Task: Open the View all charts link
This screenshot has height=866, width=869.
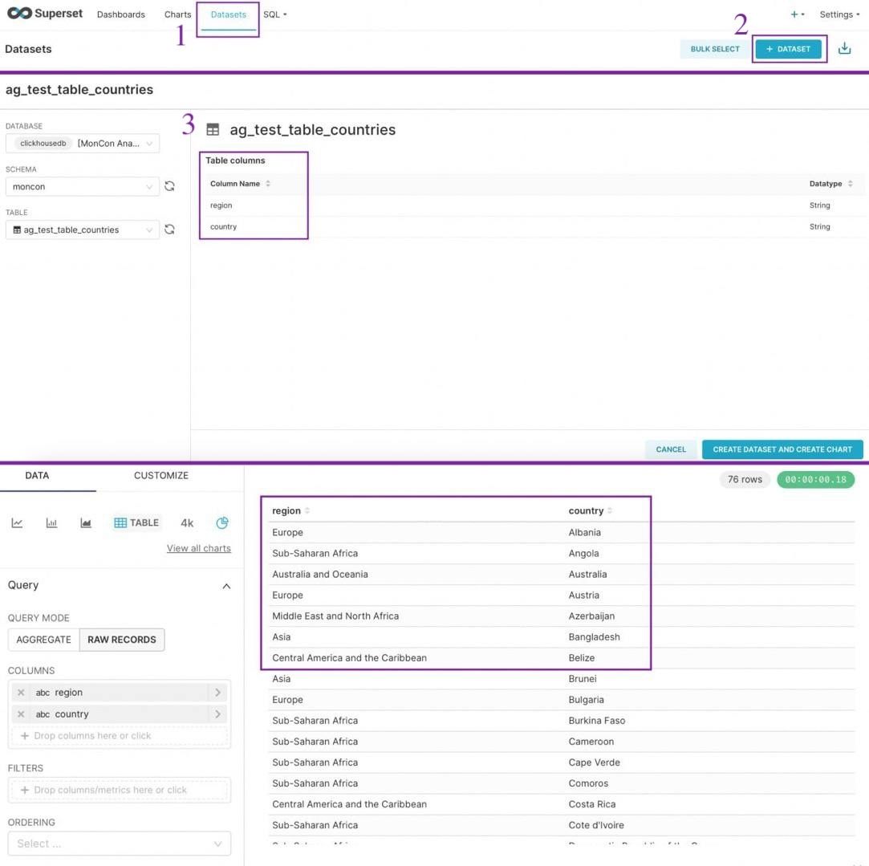Action: coord(199,548)
